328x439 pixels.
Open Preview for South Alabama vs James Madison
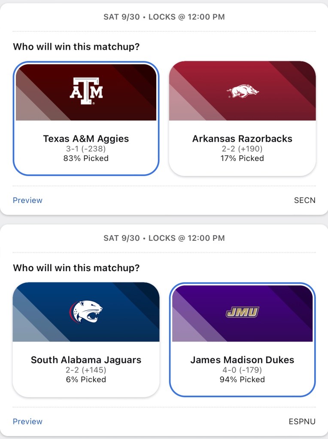27,421
